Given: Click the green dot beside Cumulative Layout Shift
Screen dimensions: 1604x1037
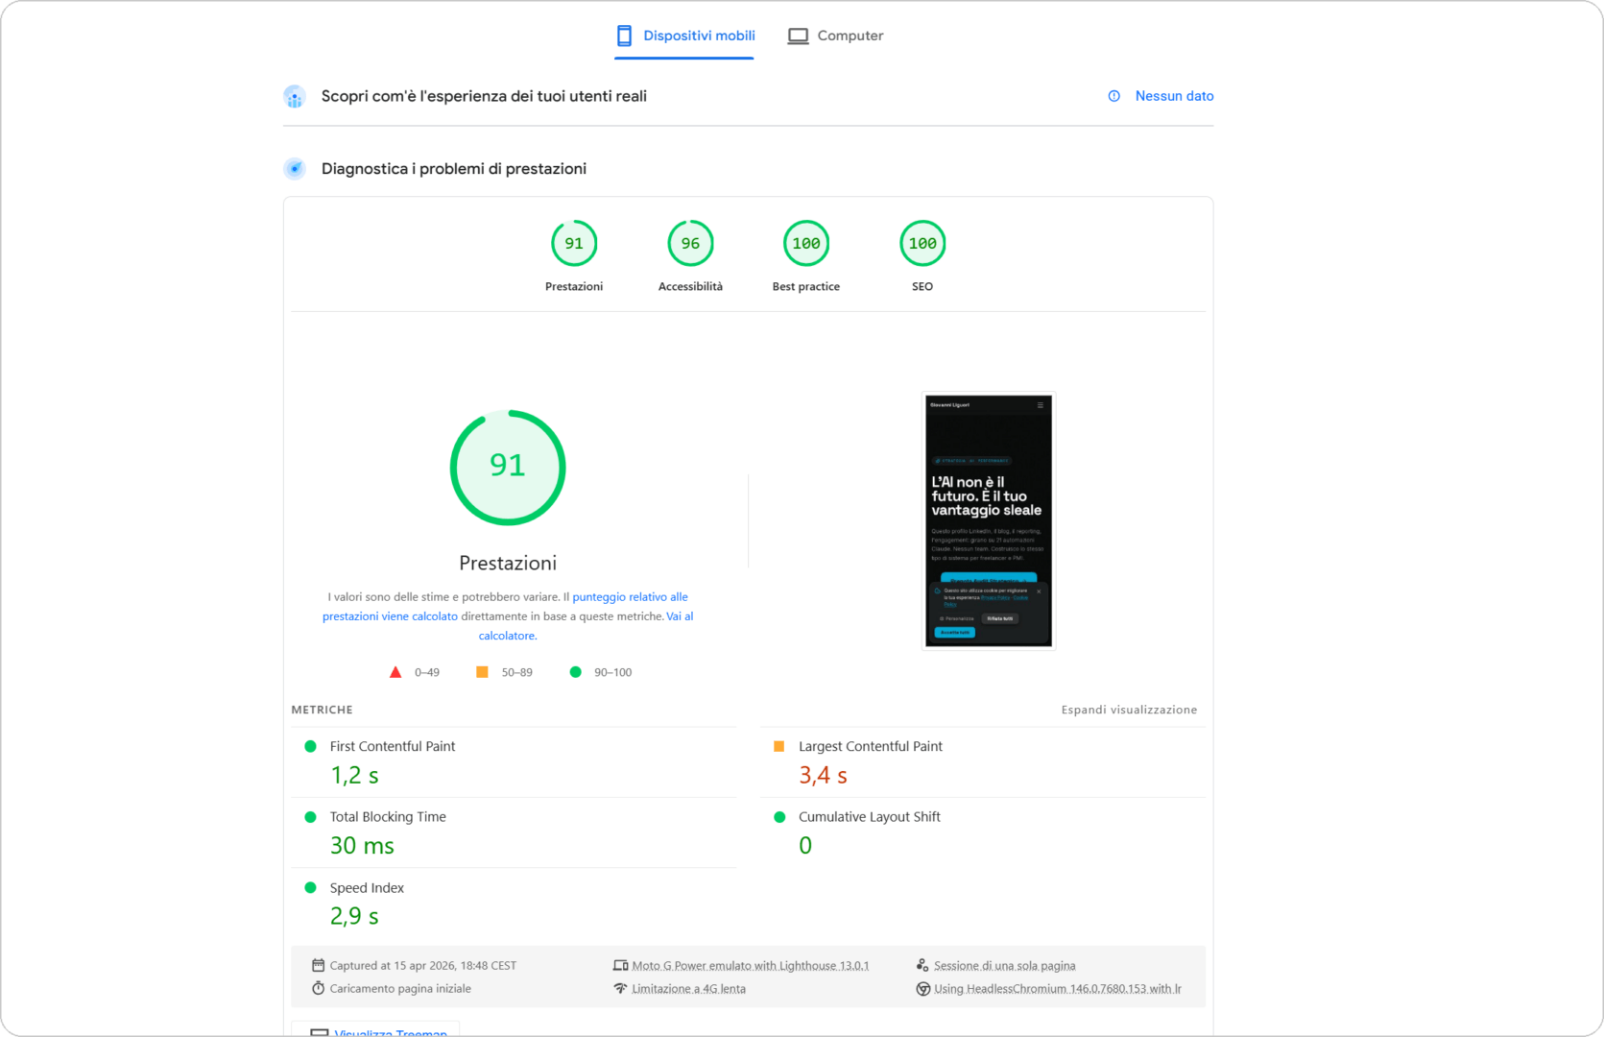Looking at the screenshot, I should pyautogui.click(x=779, y=817).
